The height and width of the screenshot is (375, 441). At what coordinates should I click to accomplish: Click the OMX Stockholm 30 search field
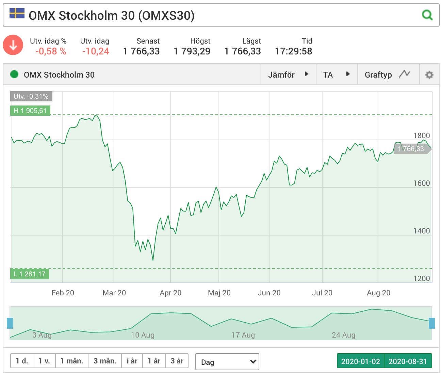pos(221,15)
